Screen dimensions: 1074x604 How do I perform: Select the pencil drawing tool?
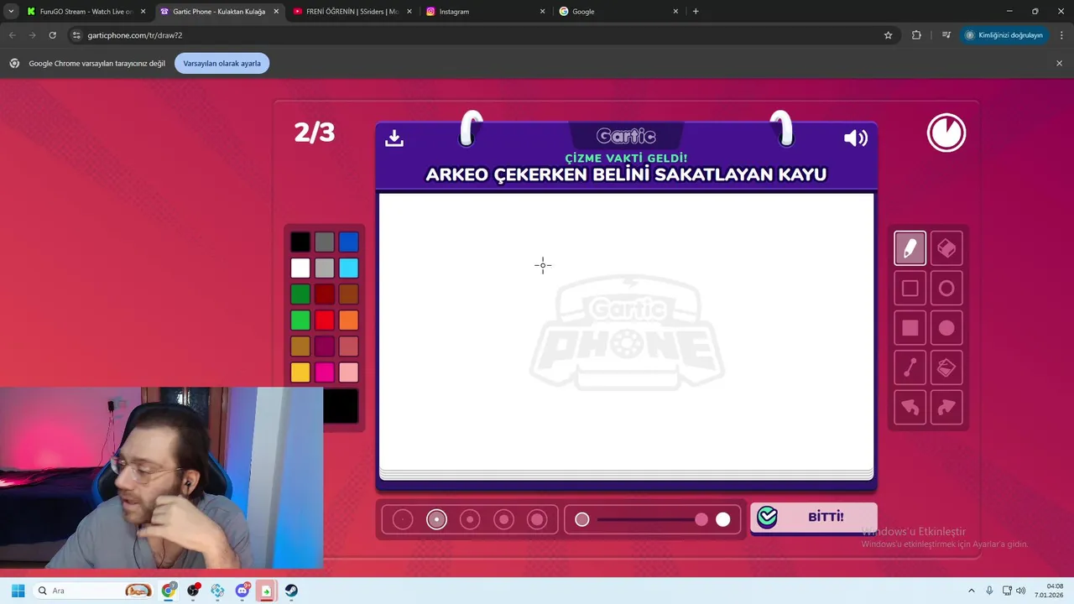(x=910, y=248)
